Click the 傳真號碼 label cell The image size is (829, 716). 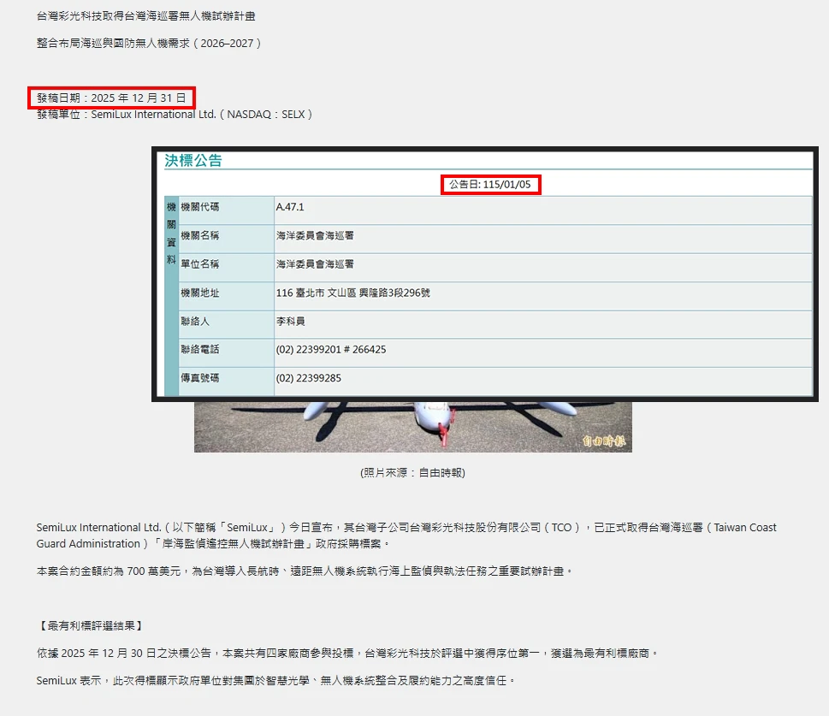[x=226, y=382]
